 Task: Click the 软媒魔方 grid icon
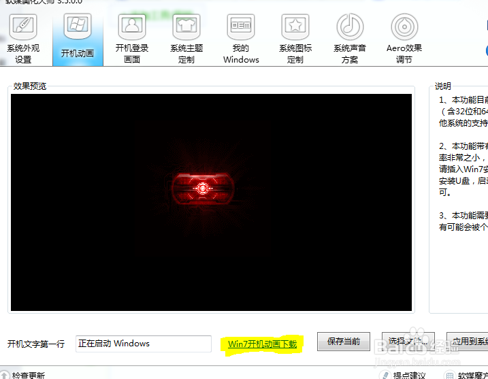tap(450, 375)
